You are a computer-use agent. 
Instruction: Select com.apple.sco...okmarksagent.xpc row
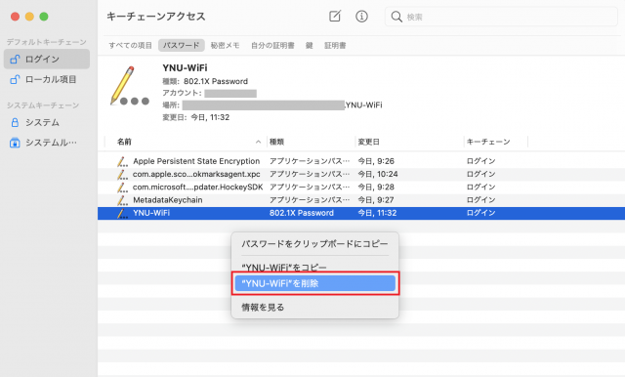click(x=361, y=174)
